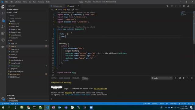
Task: Open the Extensions view
Action: pos(3,33)
